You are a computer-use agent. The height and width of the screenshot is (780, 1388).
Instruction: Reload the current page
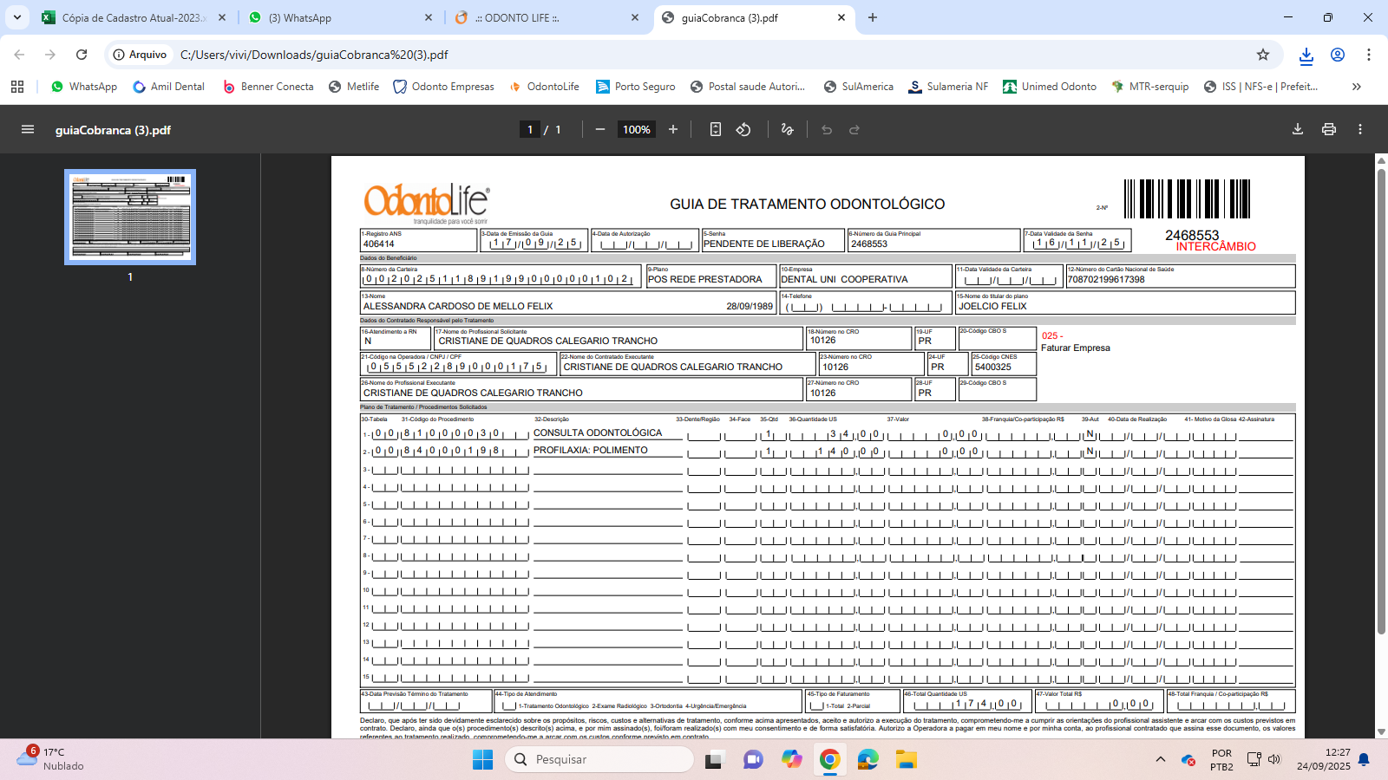click(x=82, y=55)
